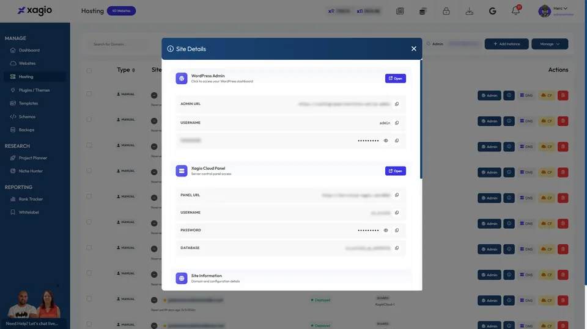
Task: Copy the WordPress admin username
Action: [x=397, y=123]
